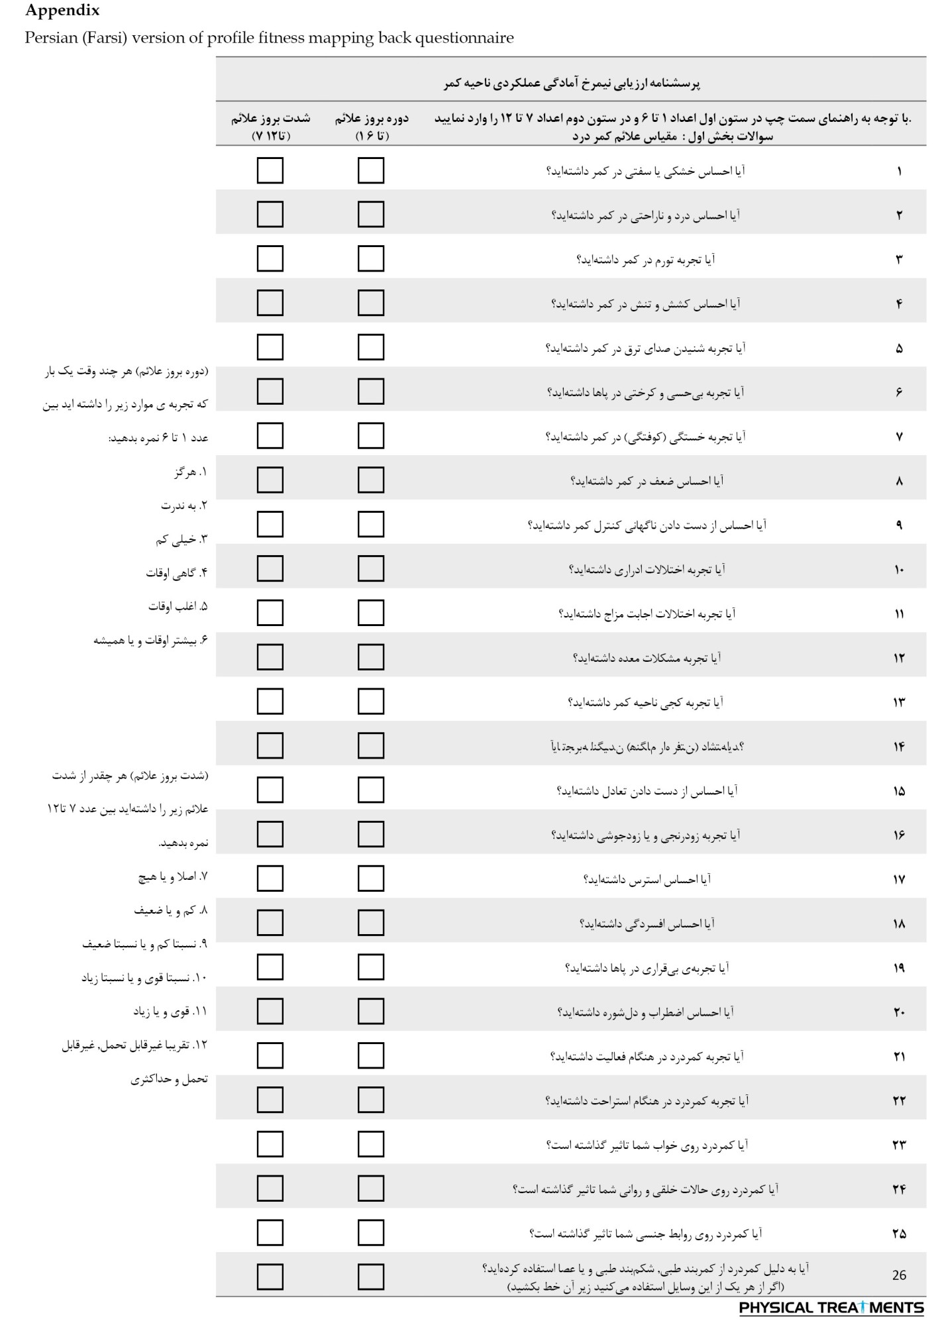Check the frequency box for question 3

[x=370, y=259]
